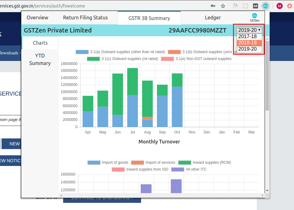Image resolution: width=294 pixels, height=210 pixels.
Task: Click the orange update arrow icon
Action: (290, 6)
